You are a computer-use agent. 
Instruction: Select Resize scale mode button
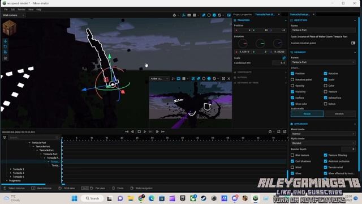(x=307, y=114)
